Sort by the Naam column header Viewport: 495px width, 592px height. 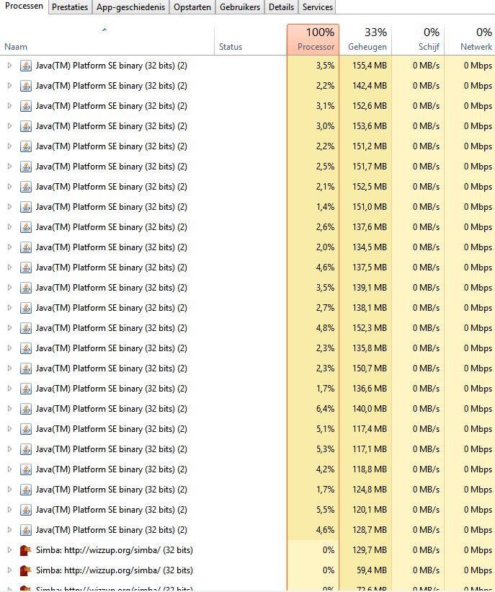107,40
